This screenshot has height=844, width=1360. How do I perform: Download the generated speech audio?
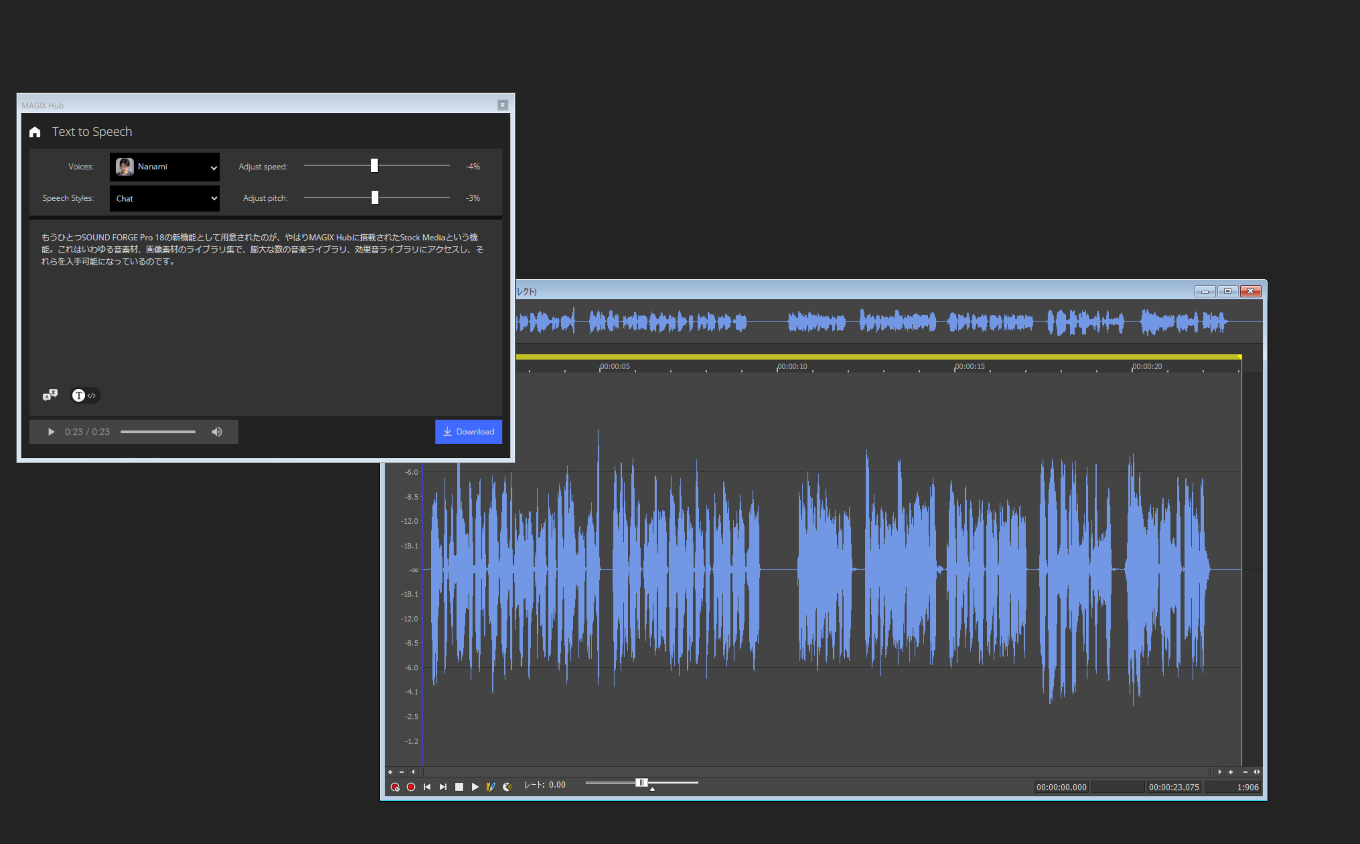coord(468,432)
